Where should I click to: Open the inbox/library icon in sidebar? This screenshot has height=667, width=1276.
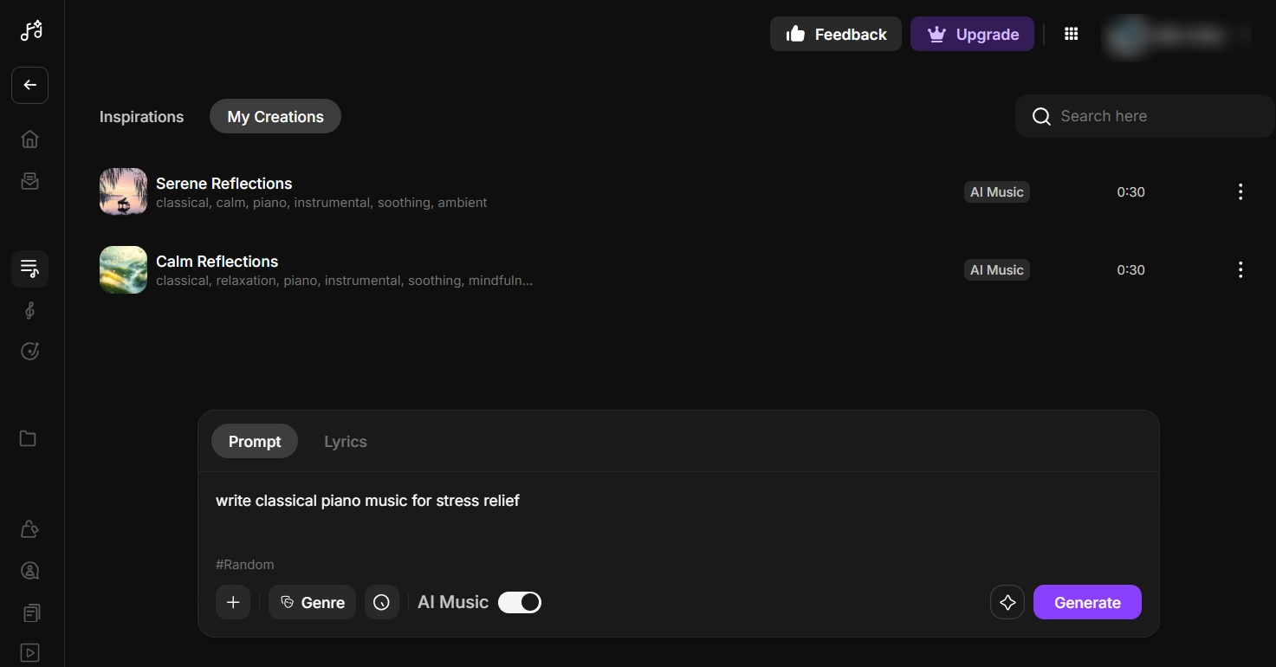29,180
